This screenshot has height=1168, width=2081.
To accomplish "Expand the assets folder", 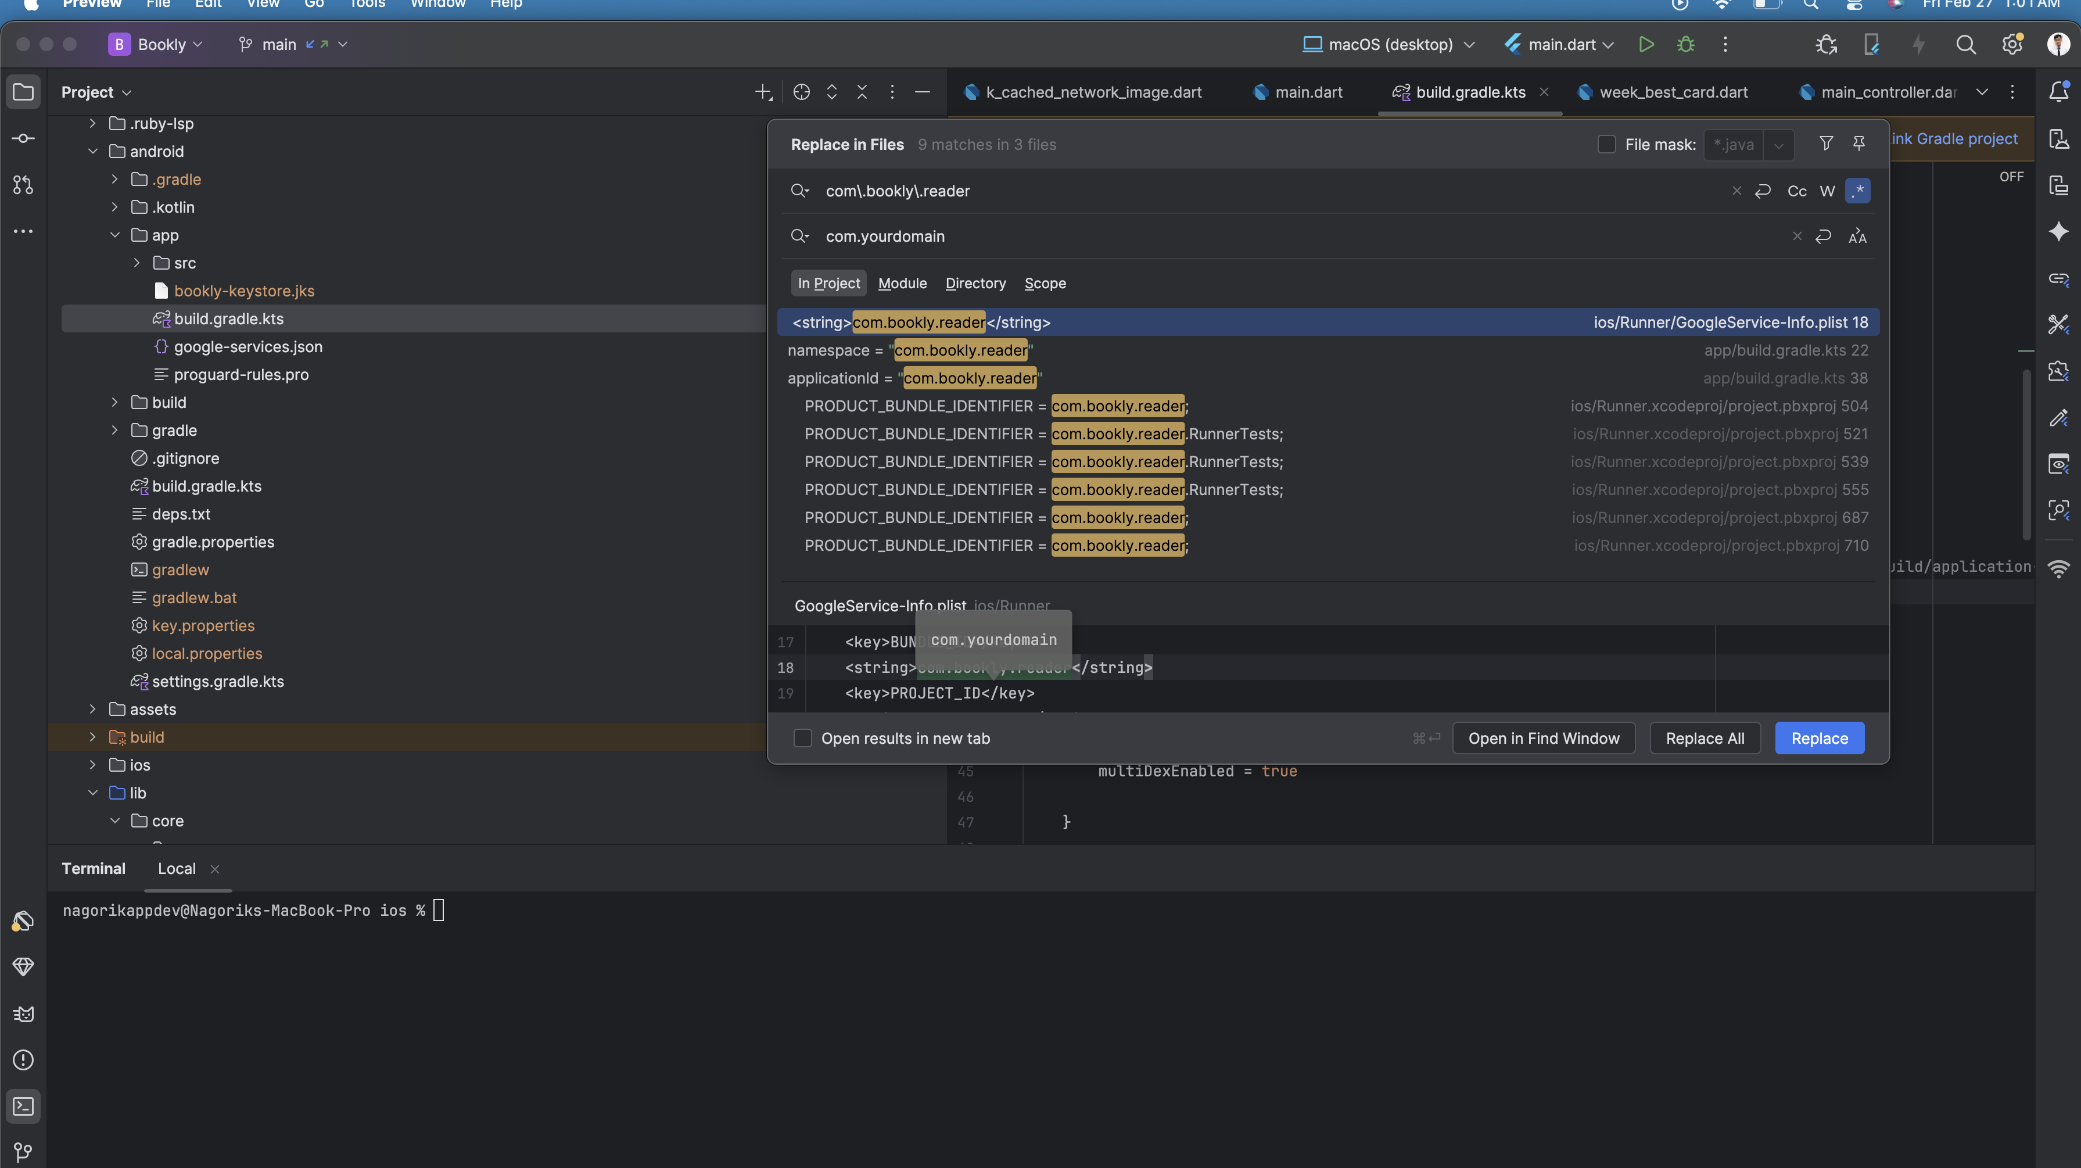I will (93, 709).
